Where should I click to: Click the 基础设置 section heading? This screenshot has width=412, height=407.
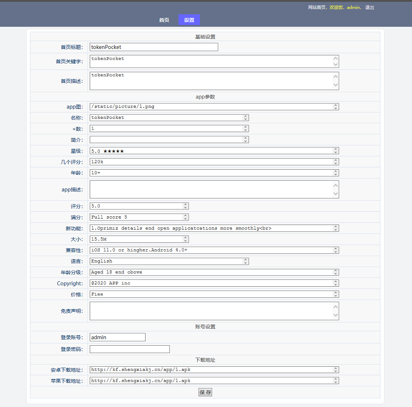coord(205,37)
